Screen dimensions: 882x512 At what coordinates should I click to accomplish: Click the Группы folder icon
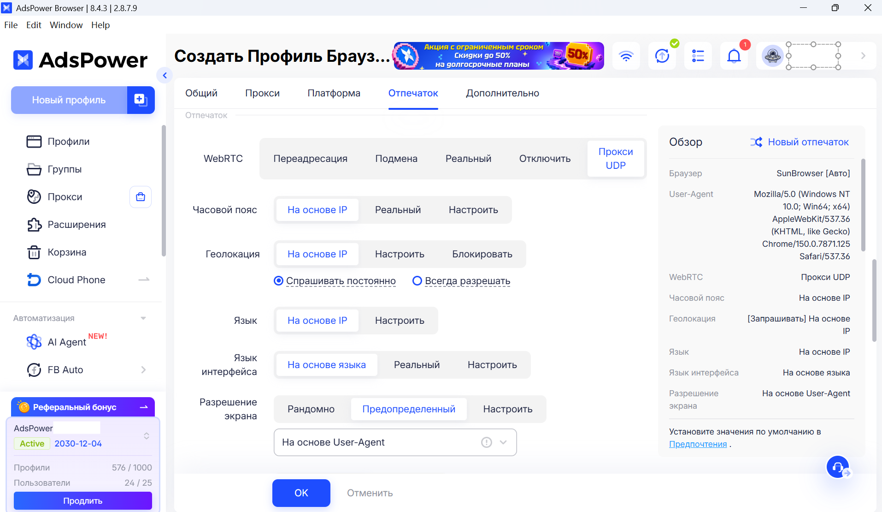tap(34, 169)
